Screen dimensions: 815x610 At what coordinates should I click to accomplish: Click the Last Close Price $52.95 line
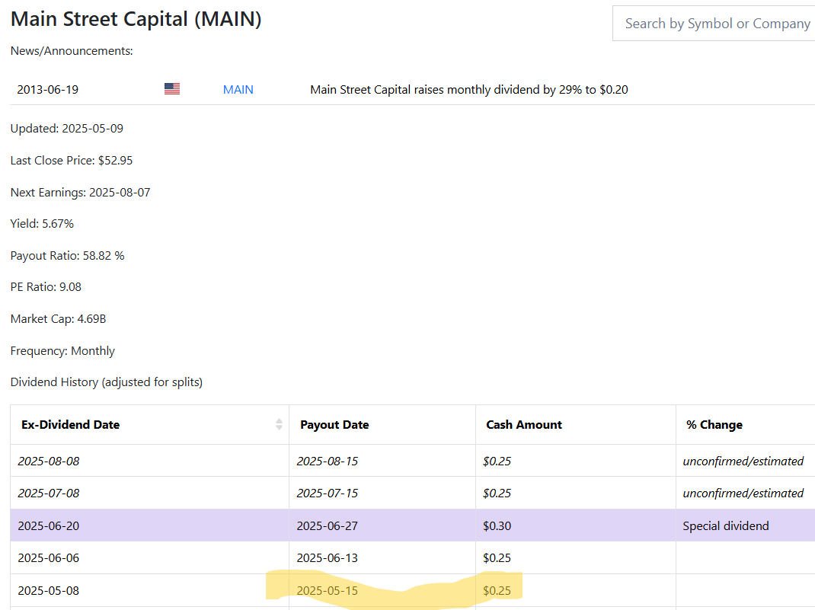72,161
